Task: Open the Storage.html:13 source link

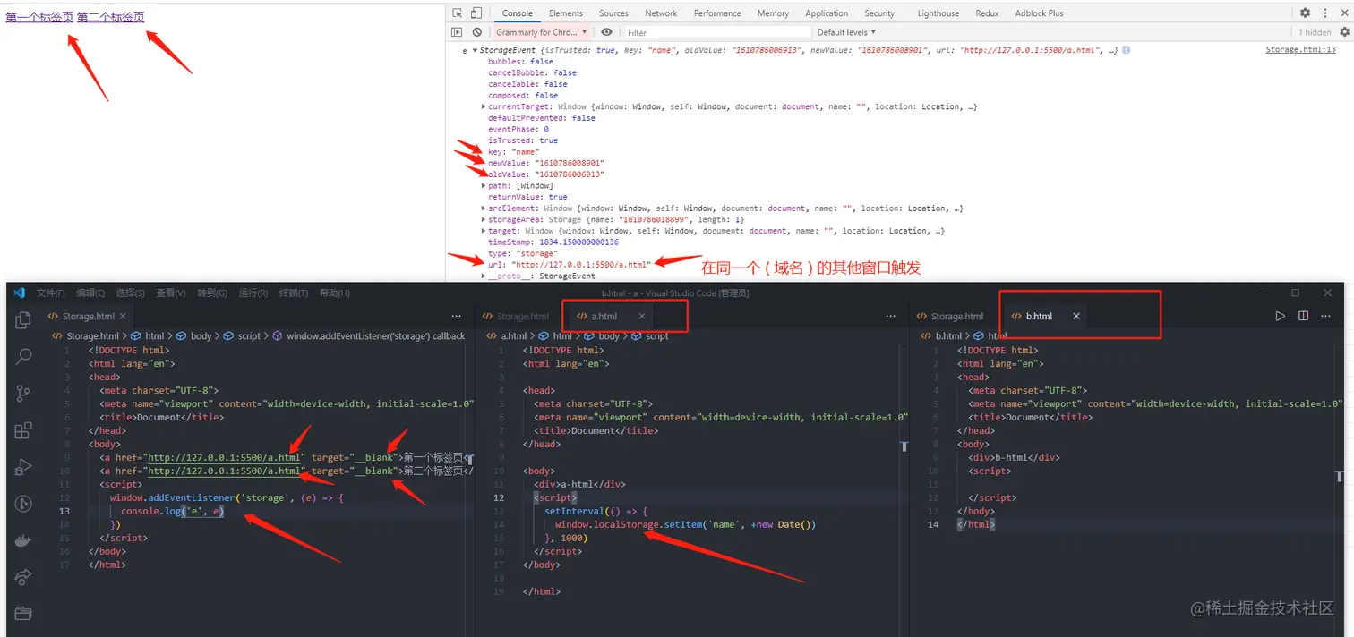Action: (1300, 50)
